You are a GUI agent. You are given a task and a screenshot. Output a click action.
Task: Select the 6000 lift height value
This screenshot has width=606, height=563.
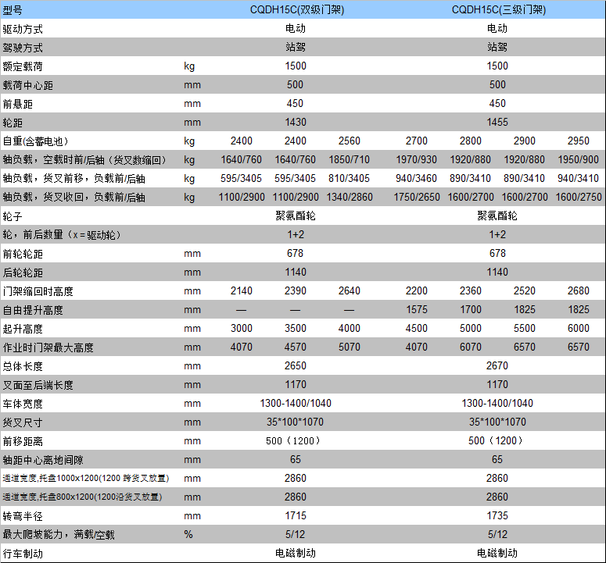coord(578,329)
